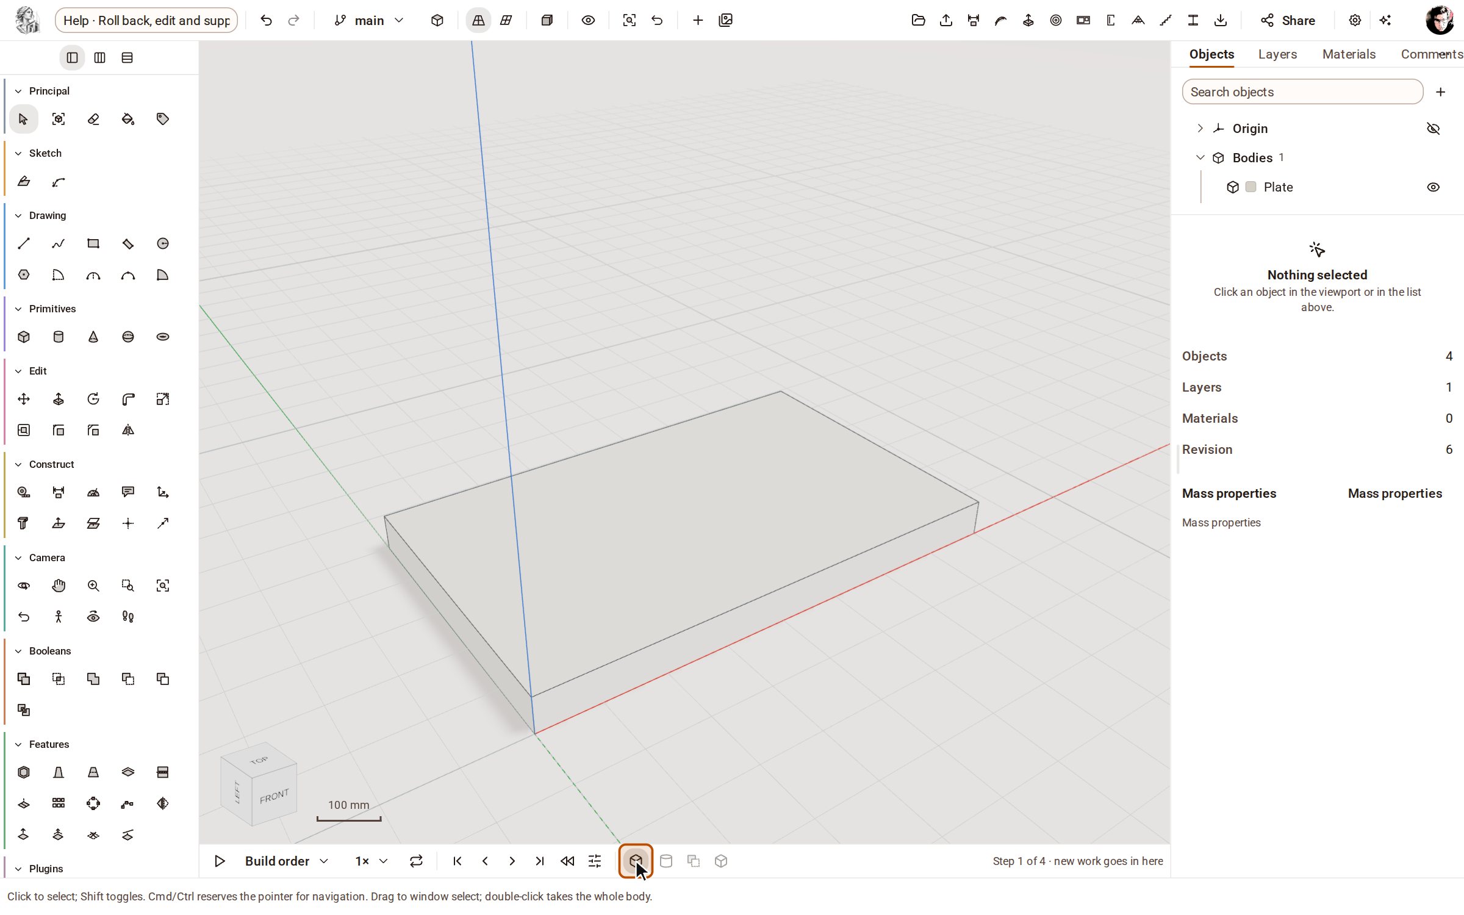The height and width of the screenshot is (915, 1464).
Task: Hide the Plate body with its eye icon
Action: click(1433, 187)
